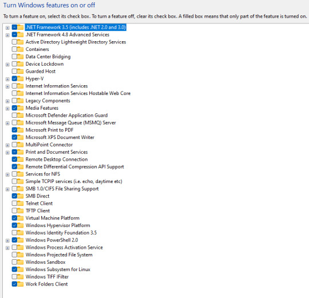Click the Windows TIFF IFilter folder icon
The image size is (309, 298).
(20, 276)
